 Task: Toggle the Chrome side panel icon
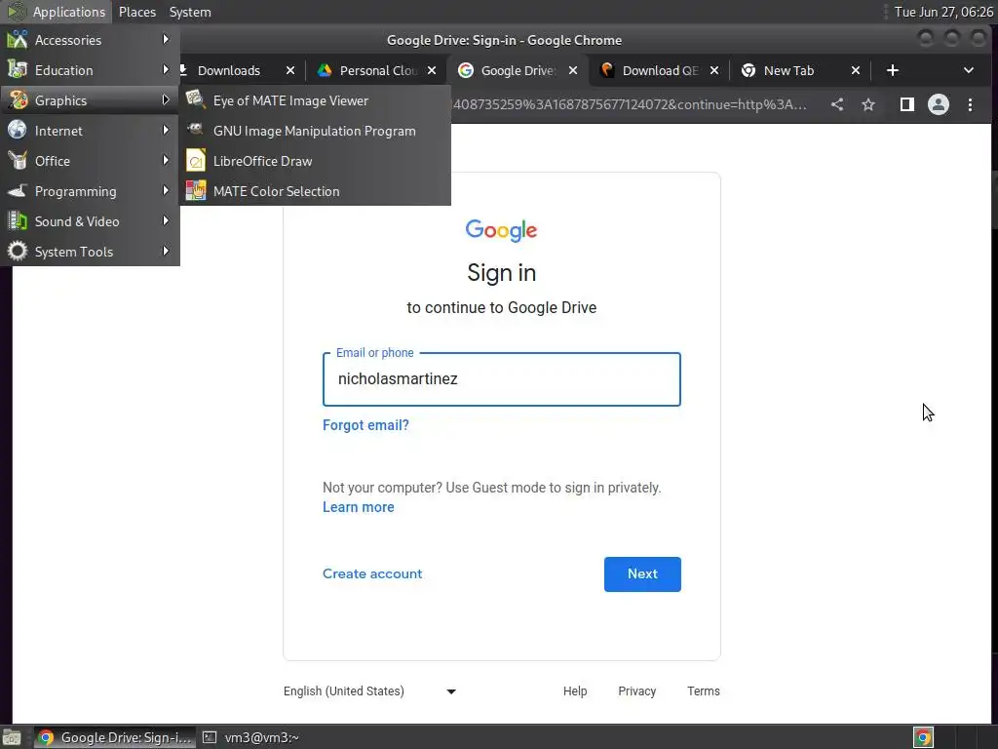[x=907, y=104]
